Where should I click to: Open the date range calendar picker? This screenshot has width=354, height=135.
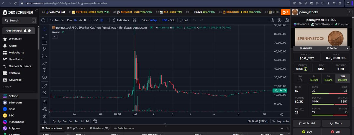click(x=95, y=121)
